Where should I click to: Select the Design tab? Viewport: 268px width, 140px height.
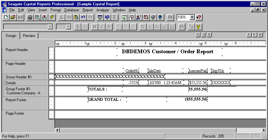click(11, 36)
